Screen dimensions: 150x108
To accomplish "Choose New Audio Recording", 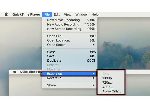I will pos(63,24).
